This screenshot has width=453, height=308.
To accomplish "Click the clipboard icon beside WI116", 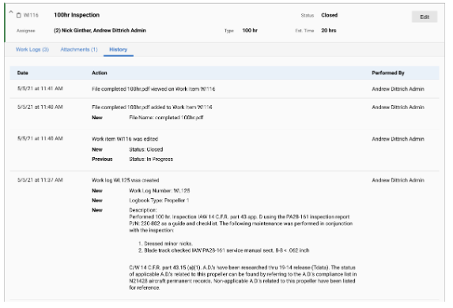I will [19, 15].
